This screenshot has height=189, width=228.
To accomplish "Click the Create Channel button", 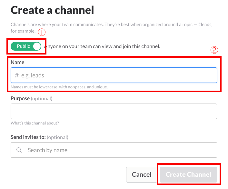I will pyautogui.click(x=188, y=174).
